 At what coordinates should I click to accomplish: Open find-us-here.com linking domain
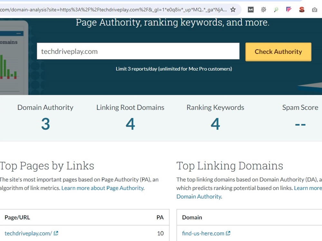click(203, 233)
